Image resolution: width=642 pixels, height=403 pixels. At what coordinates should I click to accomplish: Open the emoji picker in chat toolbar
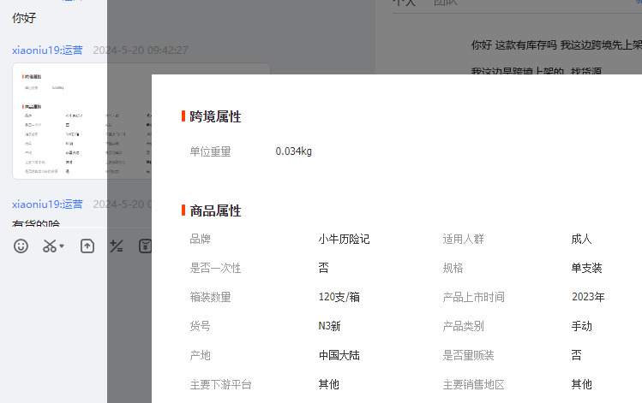tap(21, 246)
